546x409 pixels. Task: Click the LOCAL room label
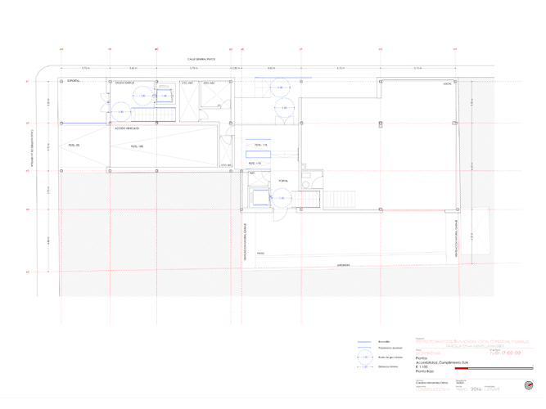[x=447, y=83]
